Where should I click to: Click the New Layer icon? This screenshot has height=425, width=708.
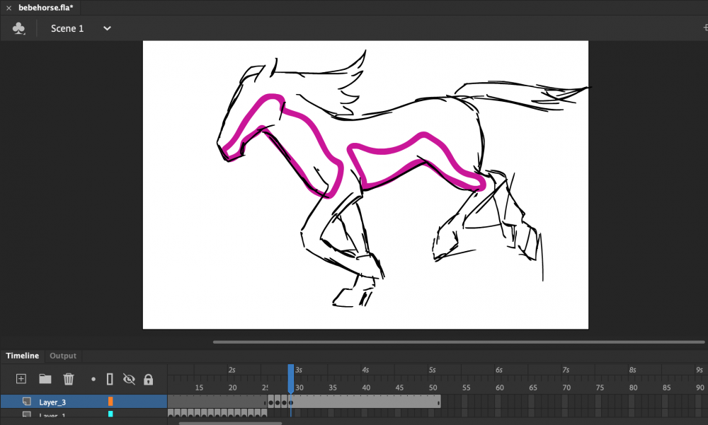[x=21, y=379]
